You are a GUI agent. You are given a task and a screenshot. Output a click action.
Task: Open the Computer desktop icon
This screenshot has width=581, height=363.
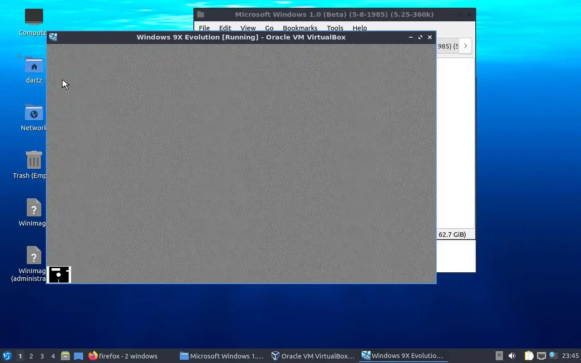pyautogui.click(x=34, y=17)
